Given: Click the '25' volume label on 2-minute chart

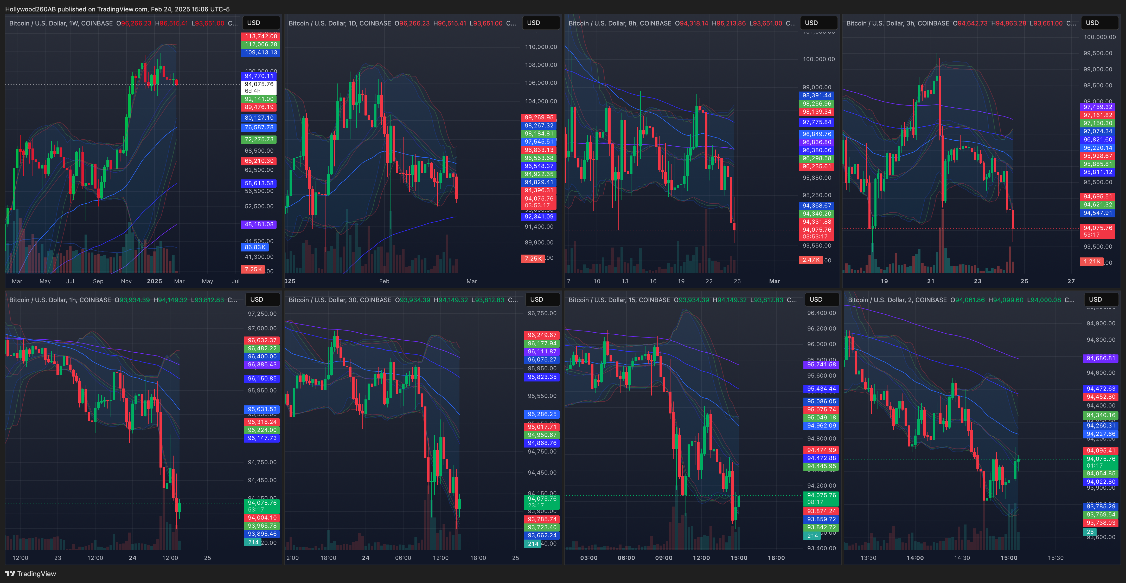Looking at the screenshot, I should pos(1090,532).
